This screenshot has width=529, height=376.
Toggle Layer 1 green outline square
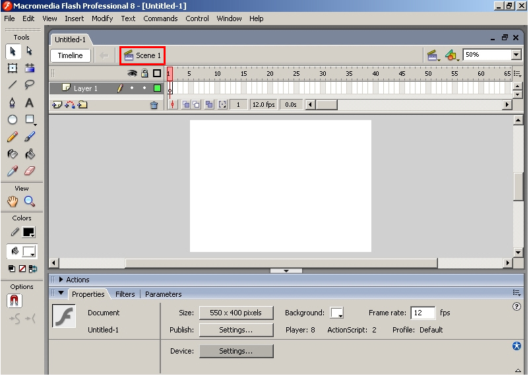157,88
